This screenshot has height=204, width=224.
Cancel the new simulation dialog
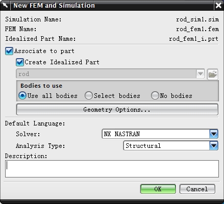tap(197, 189)
